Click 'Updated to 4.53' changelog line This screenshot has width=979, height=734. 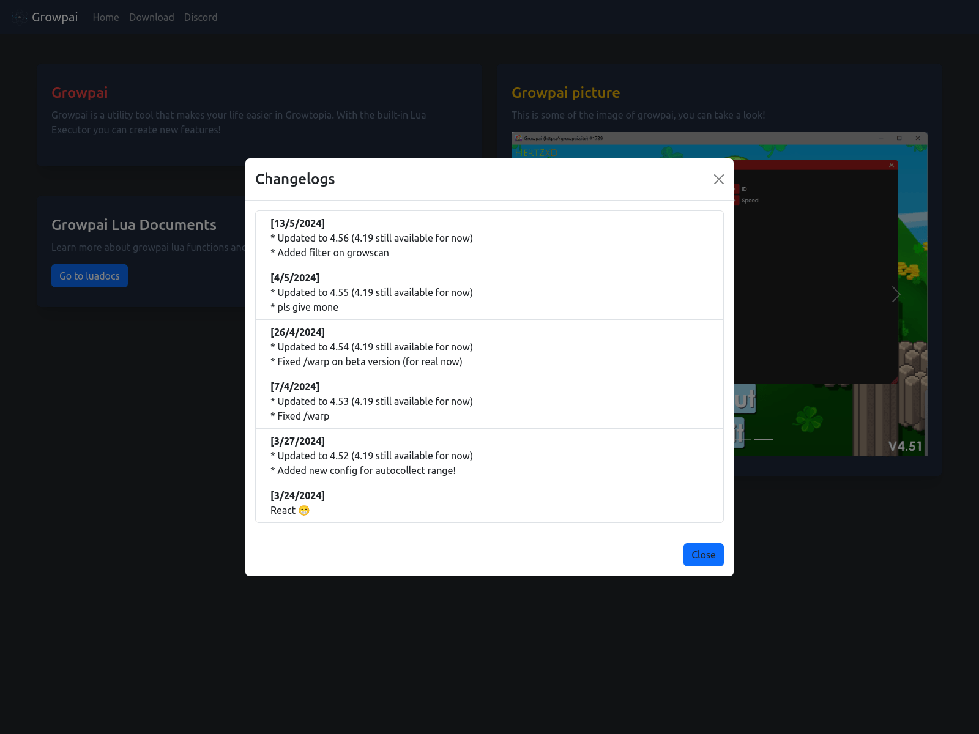pos(372,401)
